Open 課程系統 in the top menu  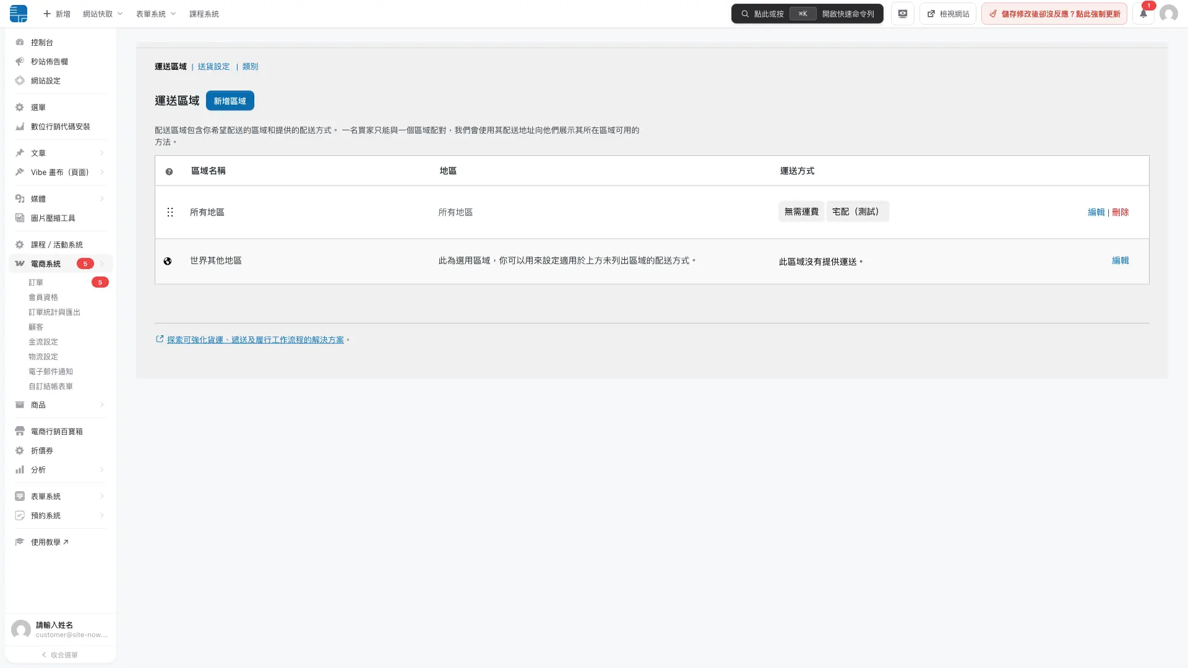pyautogui.click(x=204, y=14)
